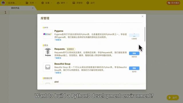Click the 爬虫 category heading
Image resolution: width=183 pixels, height=103 pixels.
[46, 45]
